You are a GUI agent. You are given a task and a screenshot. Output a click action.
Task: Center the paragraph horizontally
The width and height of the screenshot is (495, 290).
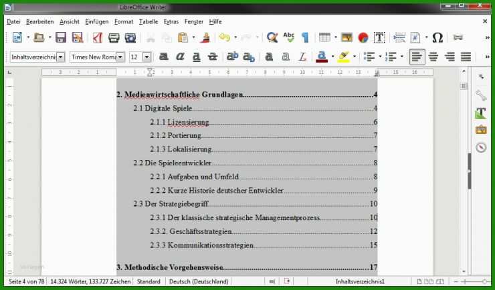pyautogui.click(x=433, y=57)
